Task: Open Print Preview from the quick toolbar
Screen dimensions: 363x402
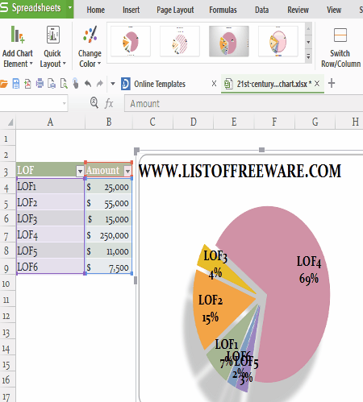Action: [x=52, y=84]
